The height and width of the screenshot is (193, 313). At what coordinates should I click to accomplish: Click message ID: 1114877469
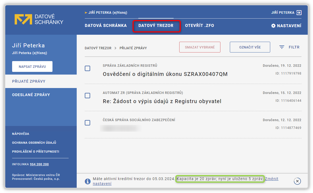[x=289, y=128]
